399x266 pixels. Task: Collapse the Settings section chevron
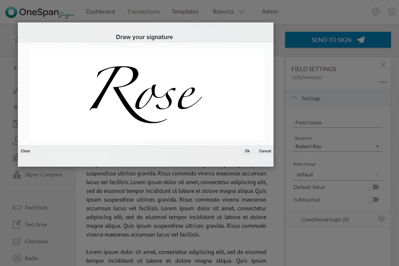click(294, 98)
